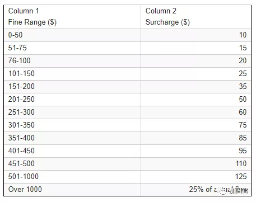Click the Column 2 Surcharge header
This screenshot has width=256, height=202.
point(196,17)
